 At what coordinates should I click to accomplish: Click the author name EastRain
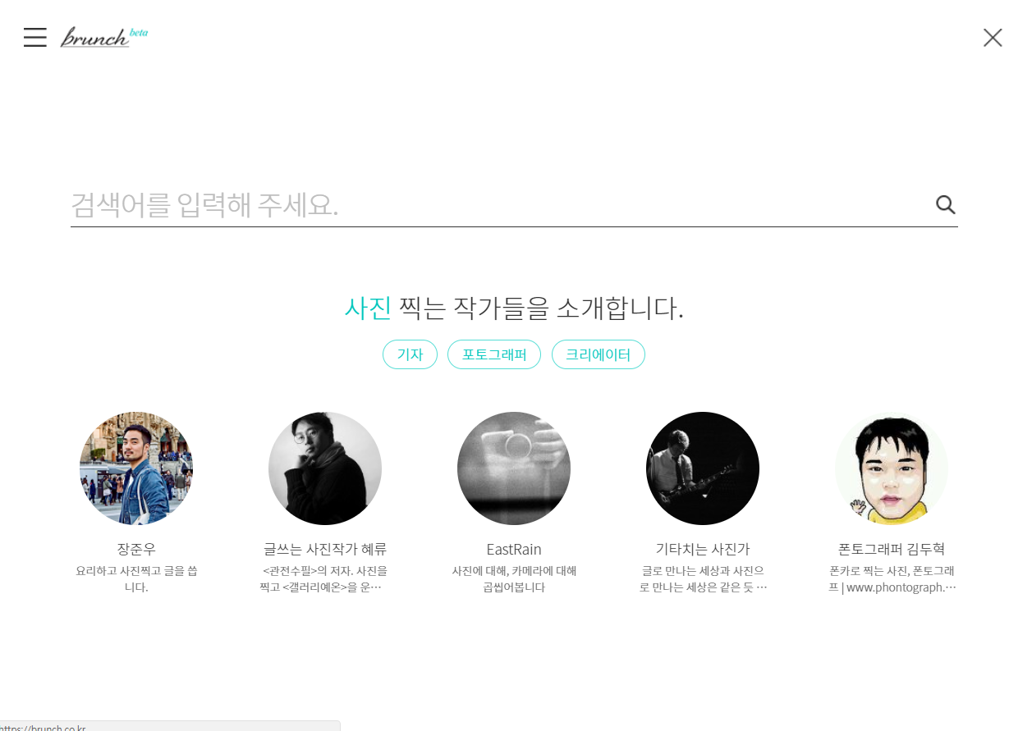[x=514, y=549]
